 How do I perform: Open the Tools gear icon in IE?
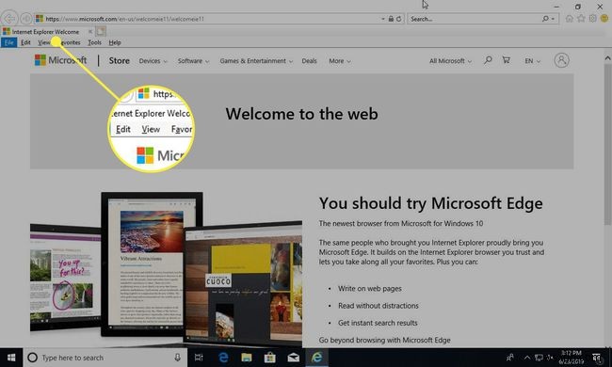592,18
